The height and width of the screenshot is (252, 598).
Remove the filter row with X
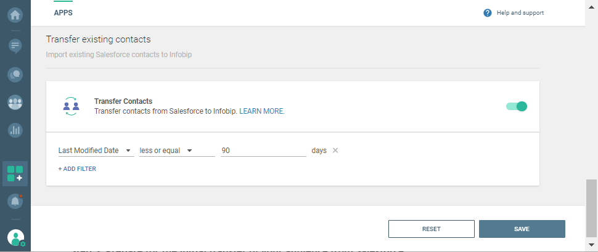click(x=335, y=151)
